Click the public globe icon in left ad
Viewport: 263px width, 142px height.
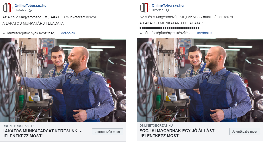(30, 10)
